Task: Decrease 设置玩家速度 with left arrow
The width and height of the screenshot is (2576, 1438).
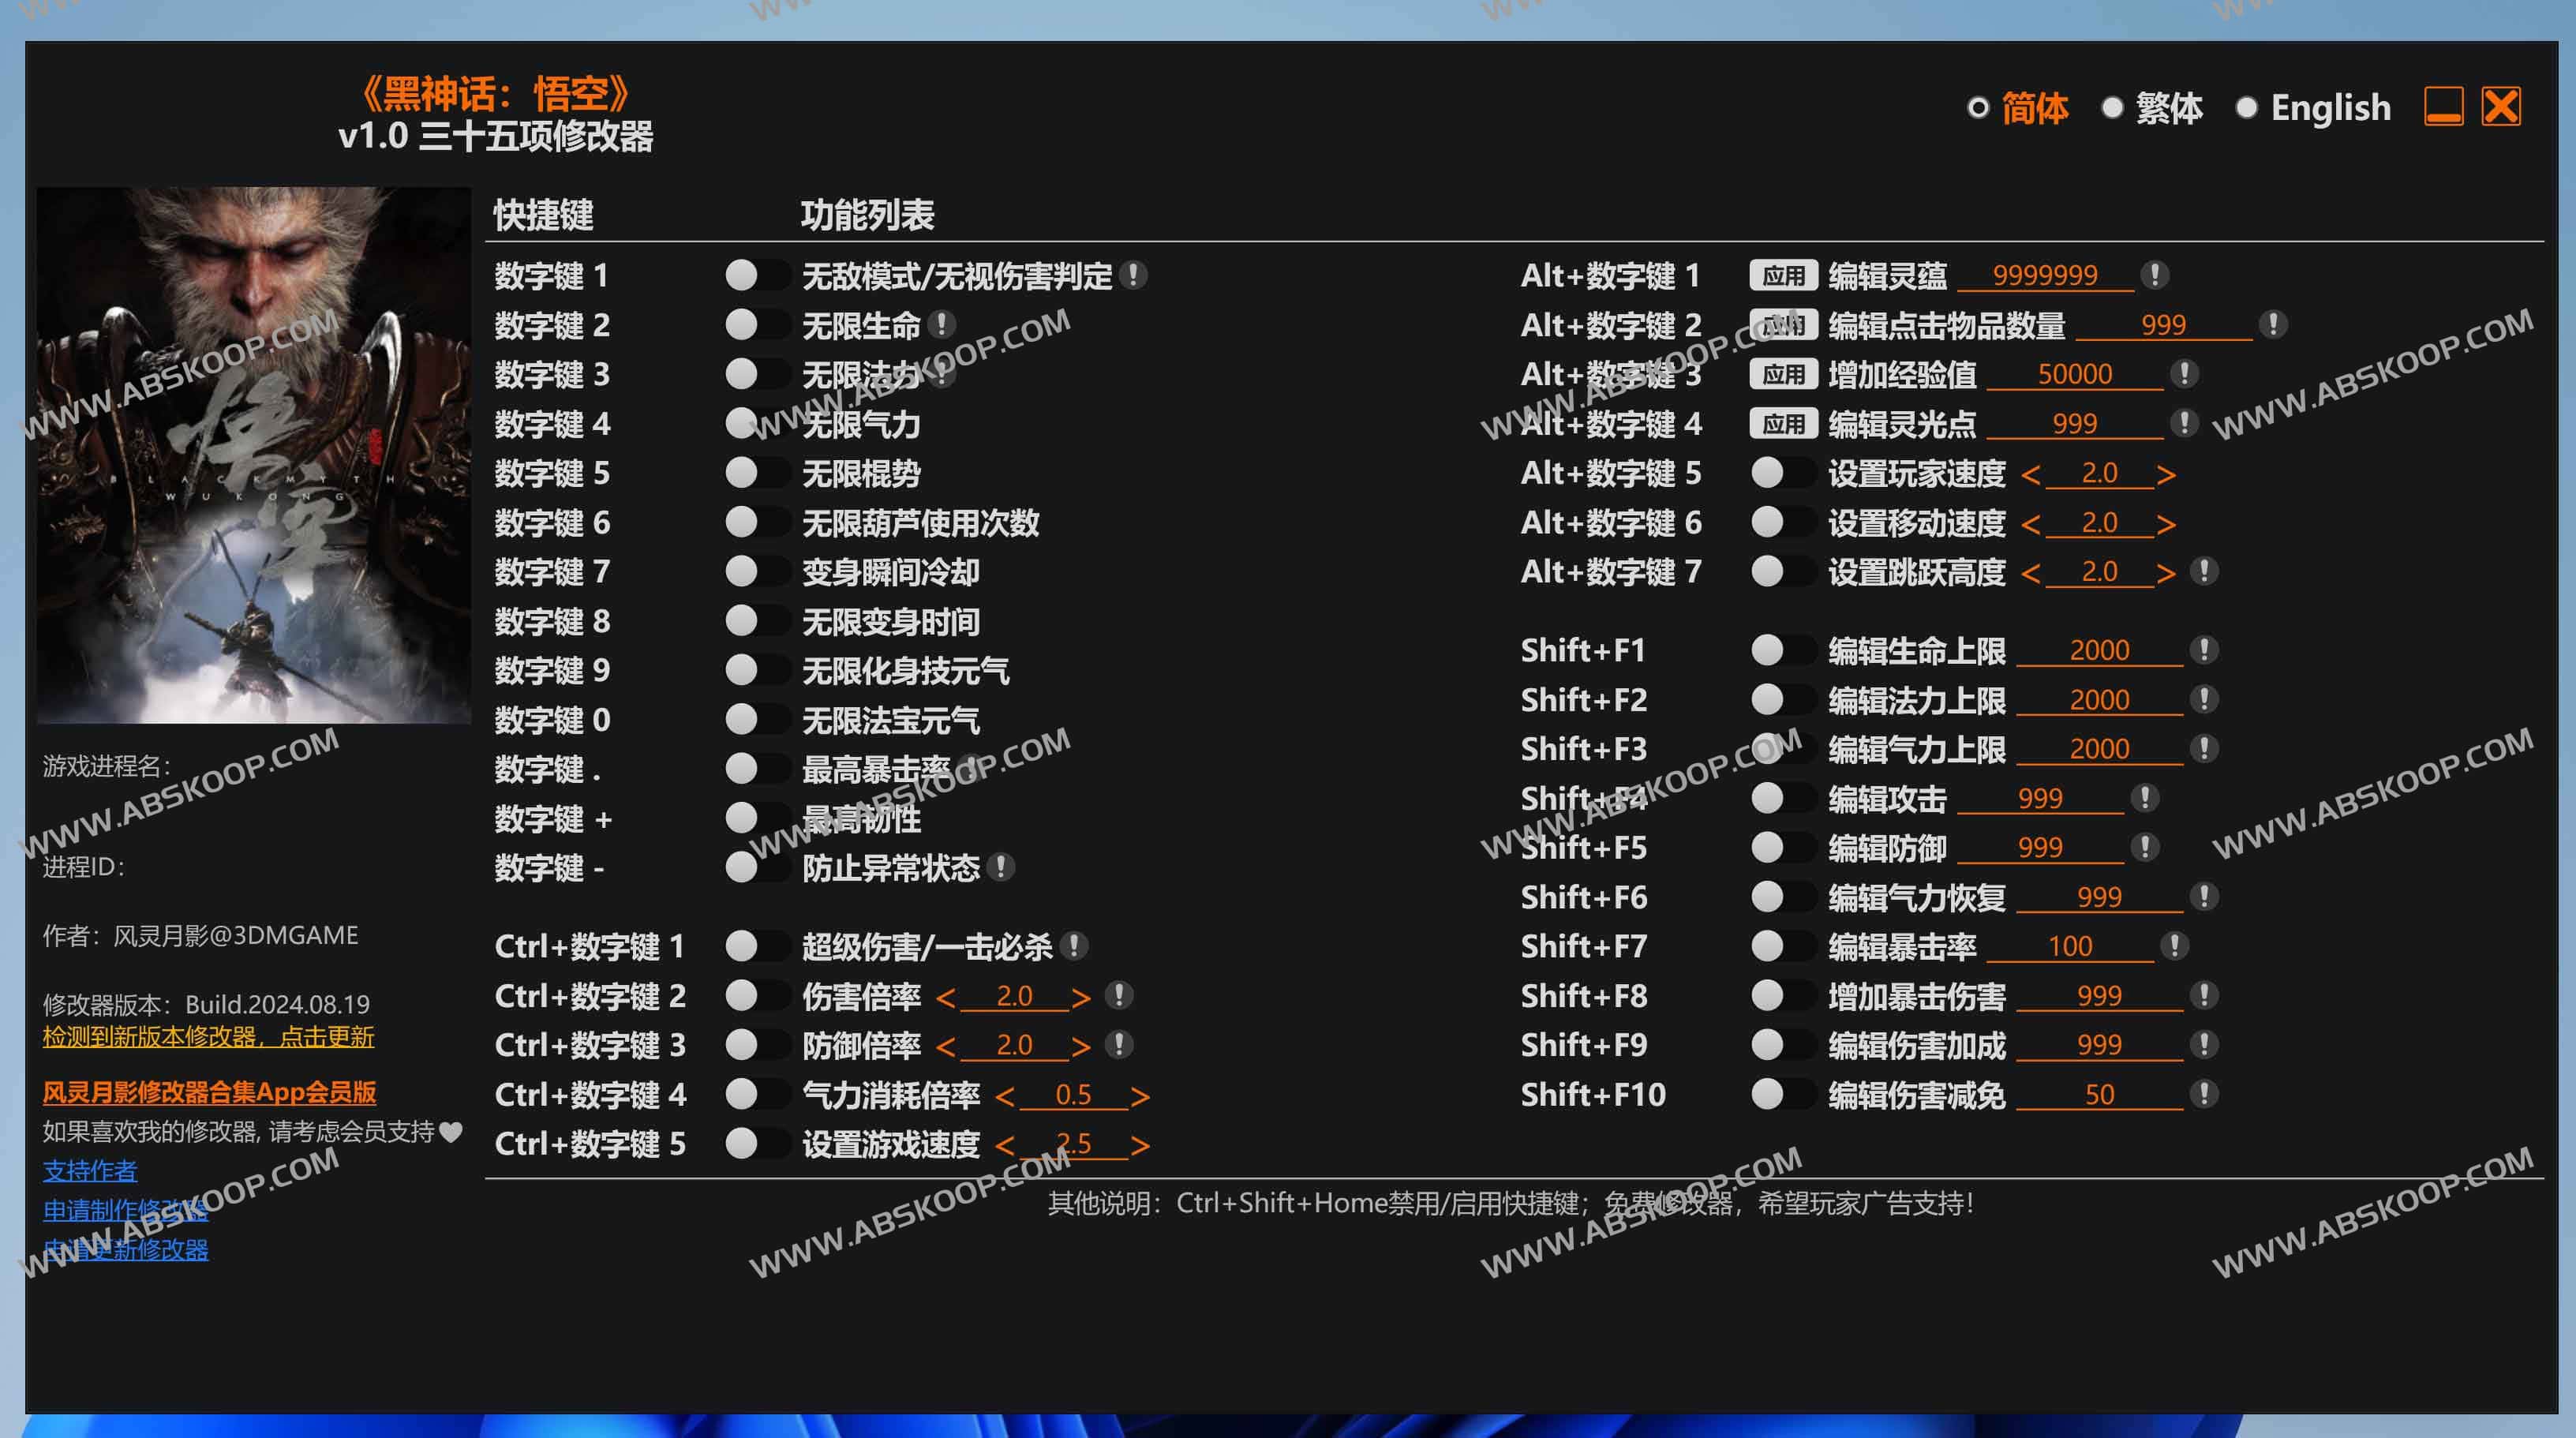Action: coord(2030,475)
